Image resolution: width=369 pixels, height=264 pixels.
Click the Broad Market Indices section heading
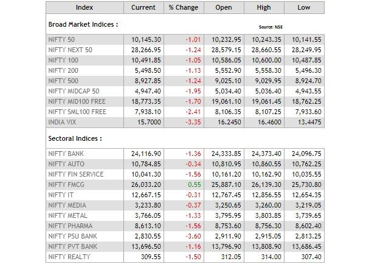click(83, 25)
